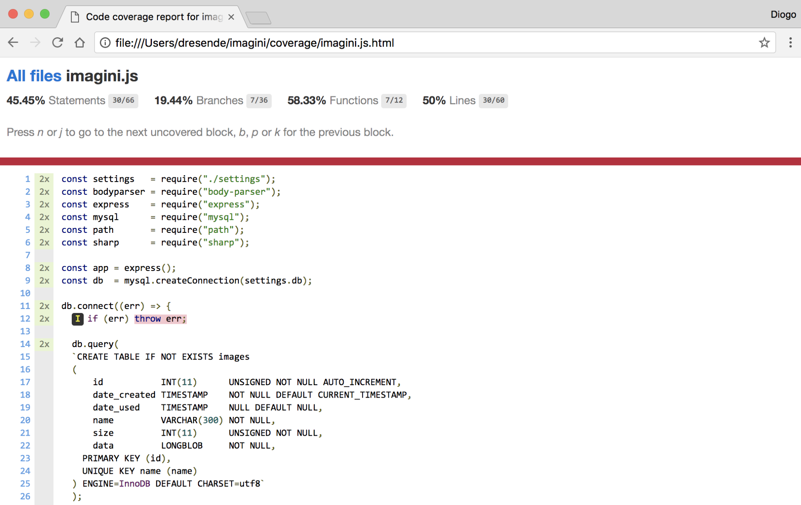Click the 30/66 statements badge
Screen dimensions: 801x505
pos(123,100)
